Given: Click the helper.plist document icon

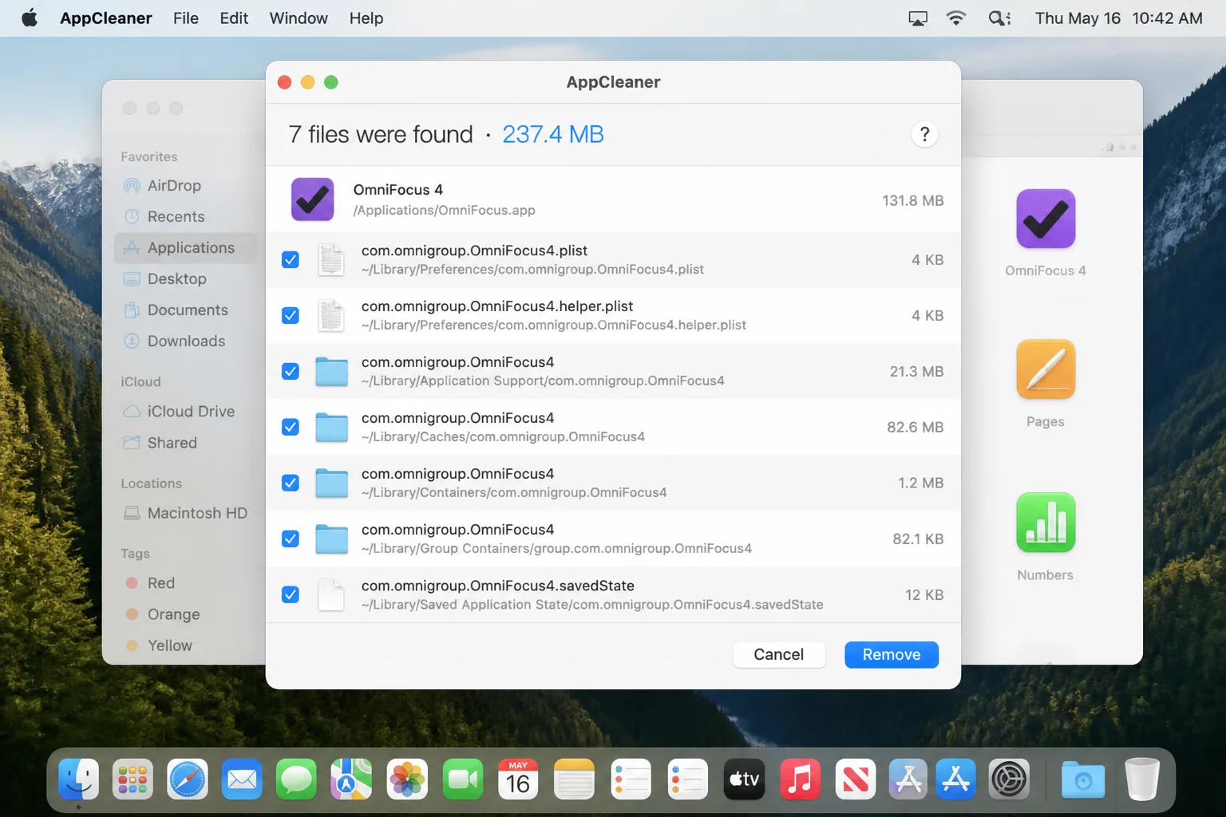Looking at the screenshot, I should coord(331,316).
